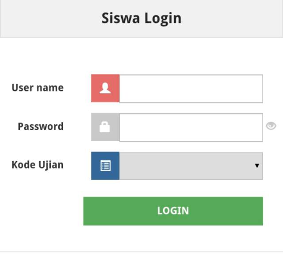This screenshot has height=265, width=283.
Task: Click the Kode Ujian dropdown arrow
Action: 256,166
